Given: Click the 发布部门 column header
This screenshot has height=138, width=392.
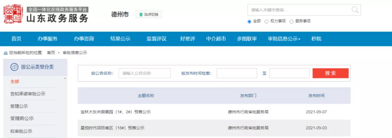Looking at the screenshot, I should coord(248,96).
